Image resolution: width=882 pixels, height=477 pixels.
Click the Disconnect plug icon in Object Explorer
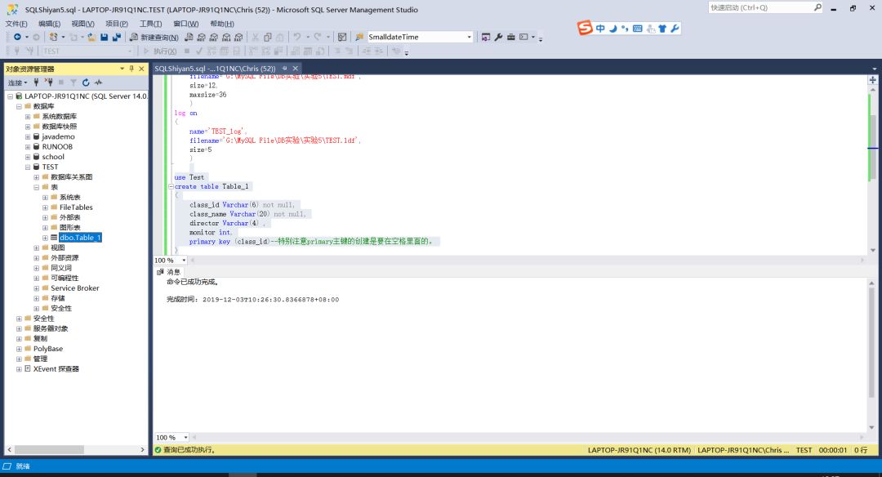(x=49, y=82)
